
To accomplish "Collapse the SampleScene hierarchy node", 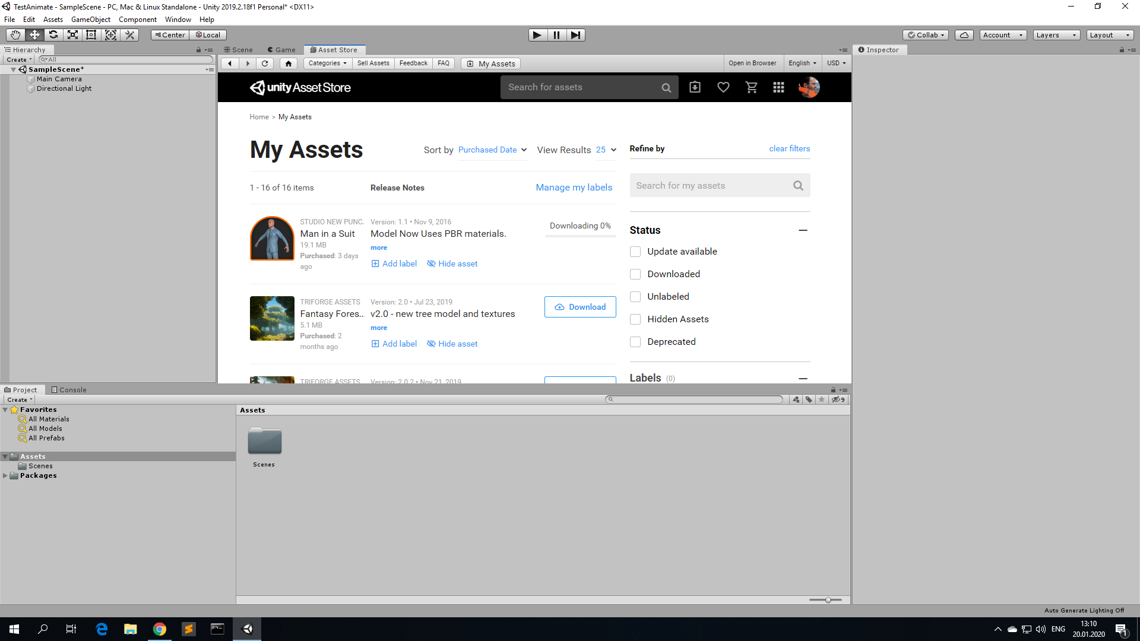I will coord(13,69).
